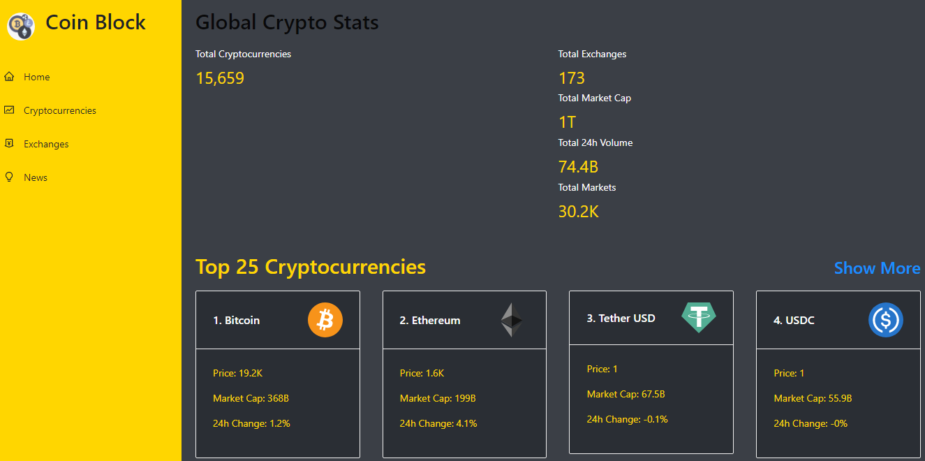Click the Coin Block title text
The image size is (925, 461).
(x=95, y=22)
